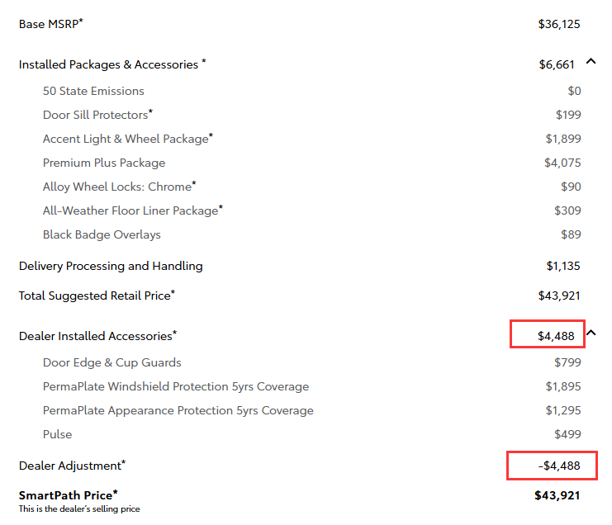This screenshot has height=525, width=612.
Task: Collapse the Dealer Installed Accessories chevron
Action: click(x=591, y=333)
